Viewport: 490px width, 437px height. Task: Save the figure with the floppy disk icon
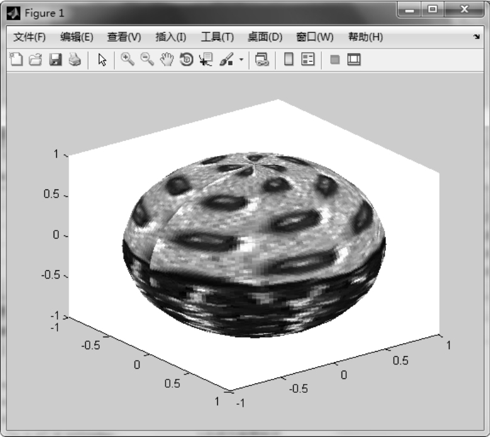click(x=56, y=60)
